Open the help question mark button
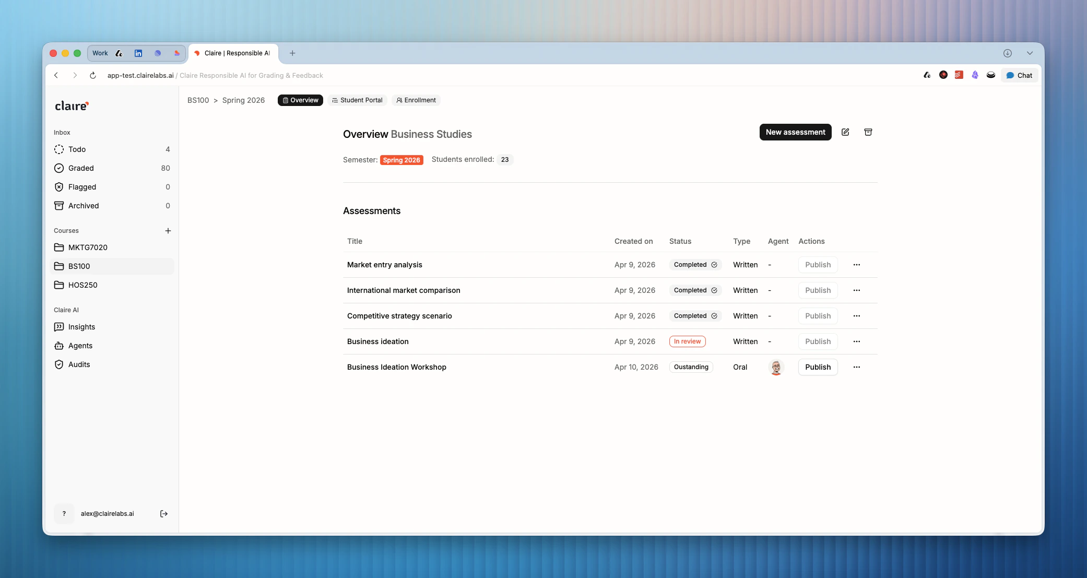Viewport: 1087px width, 578px height. (x=64, y=514)
